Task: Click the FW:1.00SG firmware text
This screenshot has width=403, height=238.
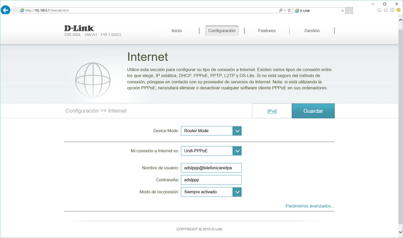Action: point(111,35)
